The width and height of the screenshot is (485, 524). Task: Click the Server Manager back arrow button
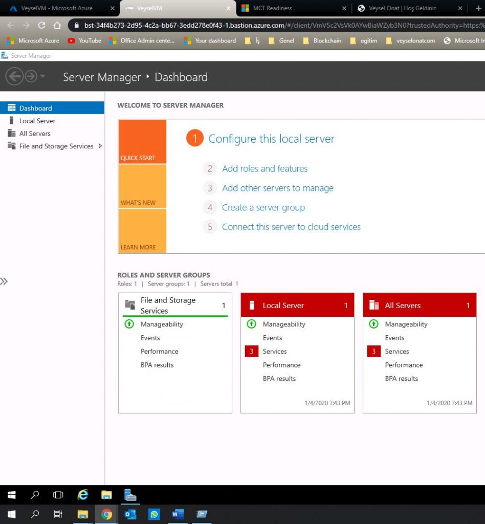click(14, 77)
